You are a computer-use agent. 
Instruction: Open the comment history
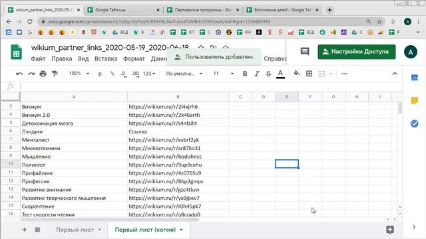(x=305, y=52)
